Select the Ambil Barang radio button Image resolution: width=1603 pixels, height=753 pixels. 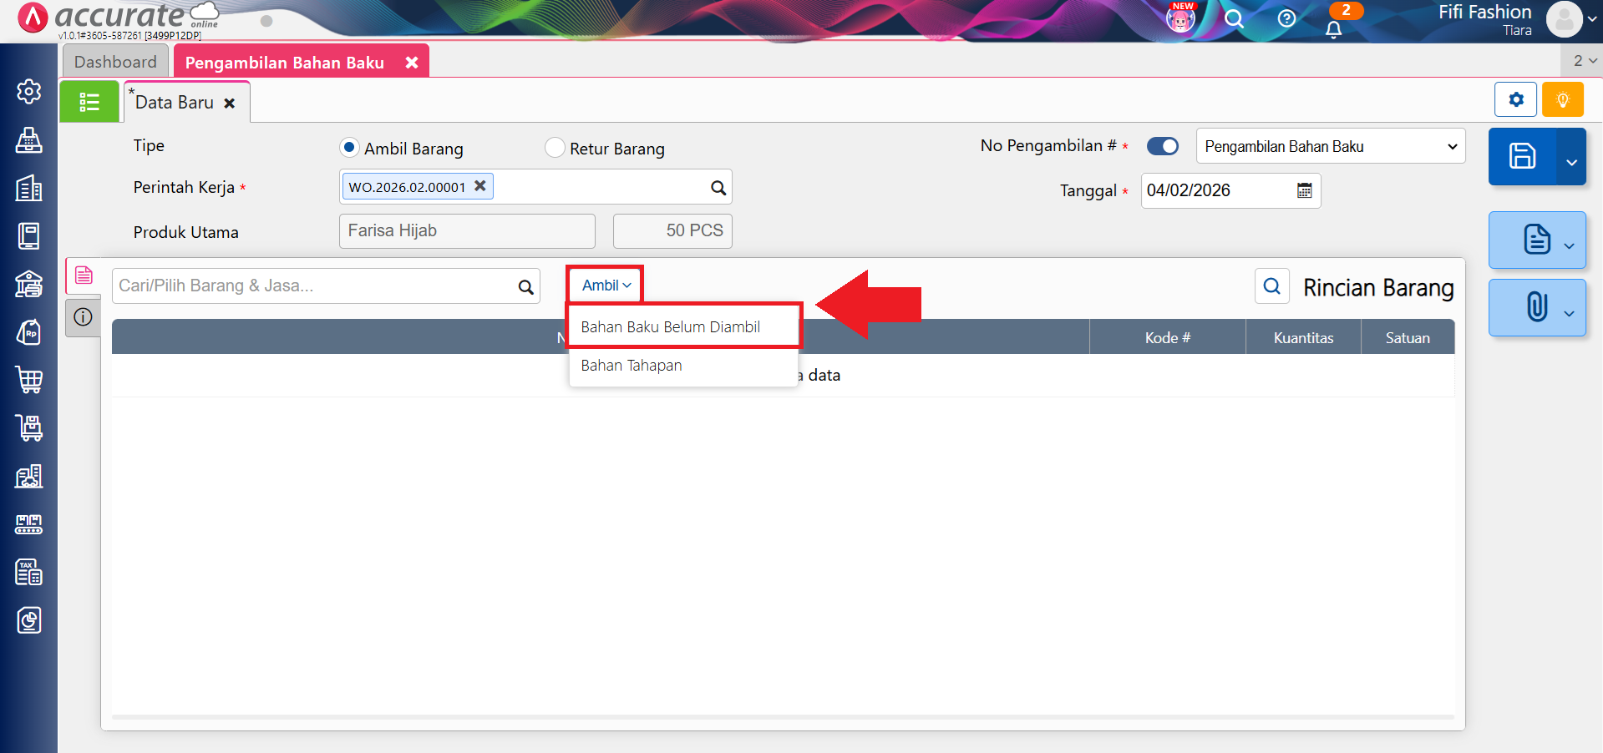[x=349, y=148]
